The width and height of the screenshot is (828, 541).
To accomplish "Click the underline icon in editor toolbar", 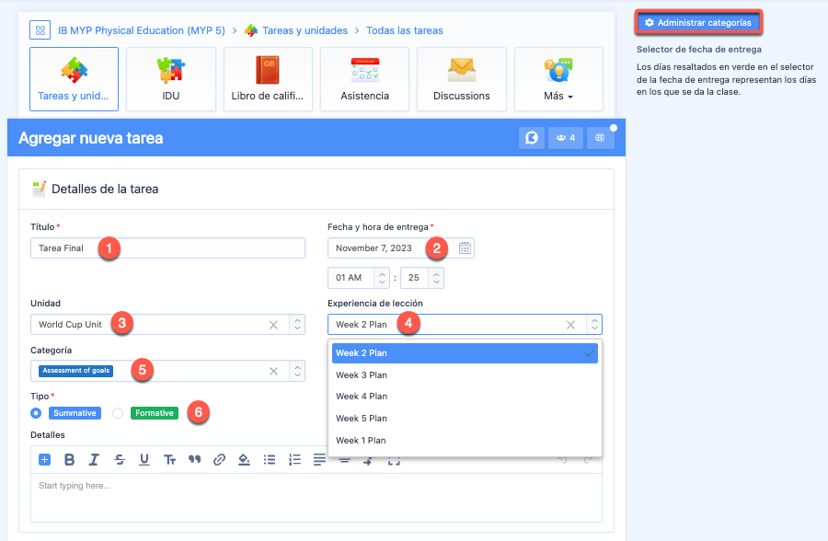I will (144, 460).
